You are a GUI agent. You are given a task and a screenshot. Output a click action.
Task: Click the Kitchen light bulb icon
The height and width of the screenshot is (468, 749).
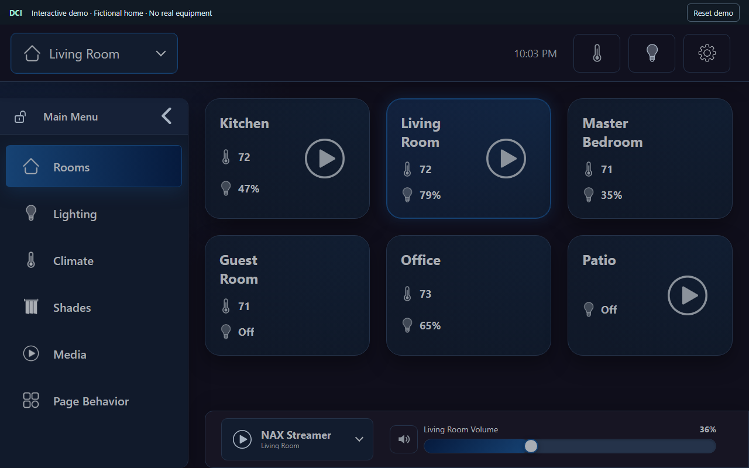pyautogui.click(x=226, y=188)
